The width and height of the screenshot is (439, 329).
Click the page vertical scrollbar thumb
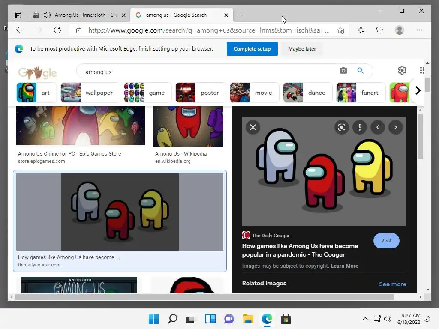427,85
